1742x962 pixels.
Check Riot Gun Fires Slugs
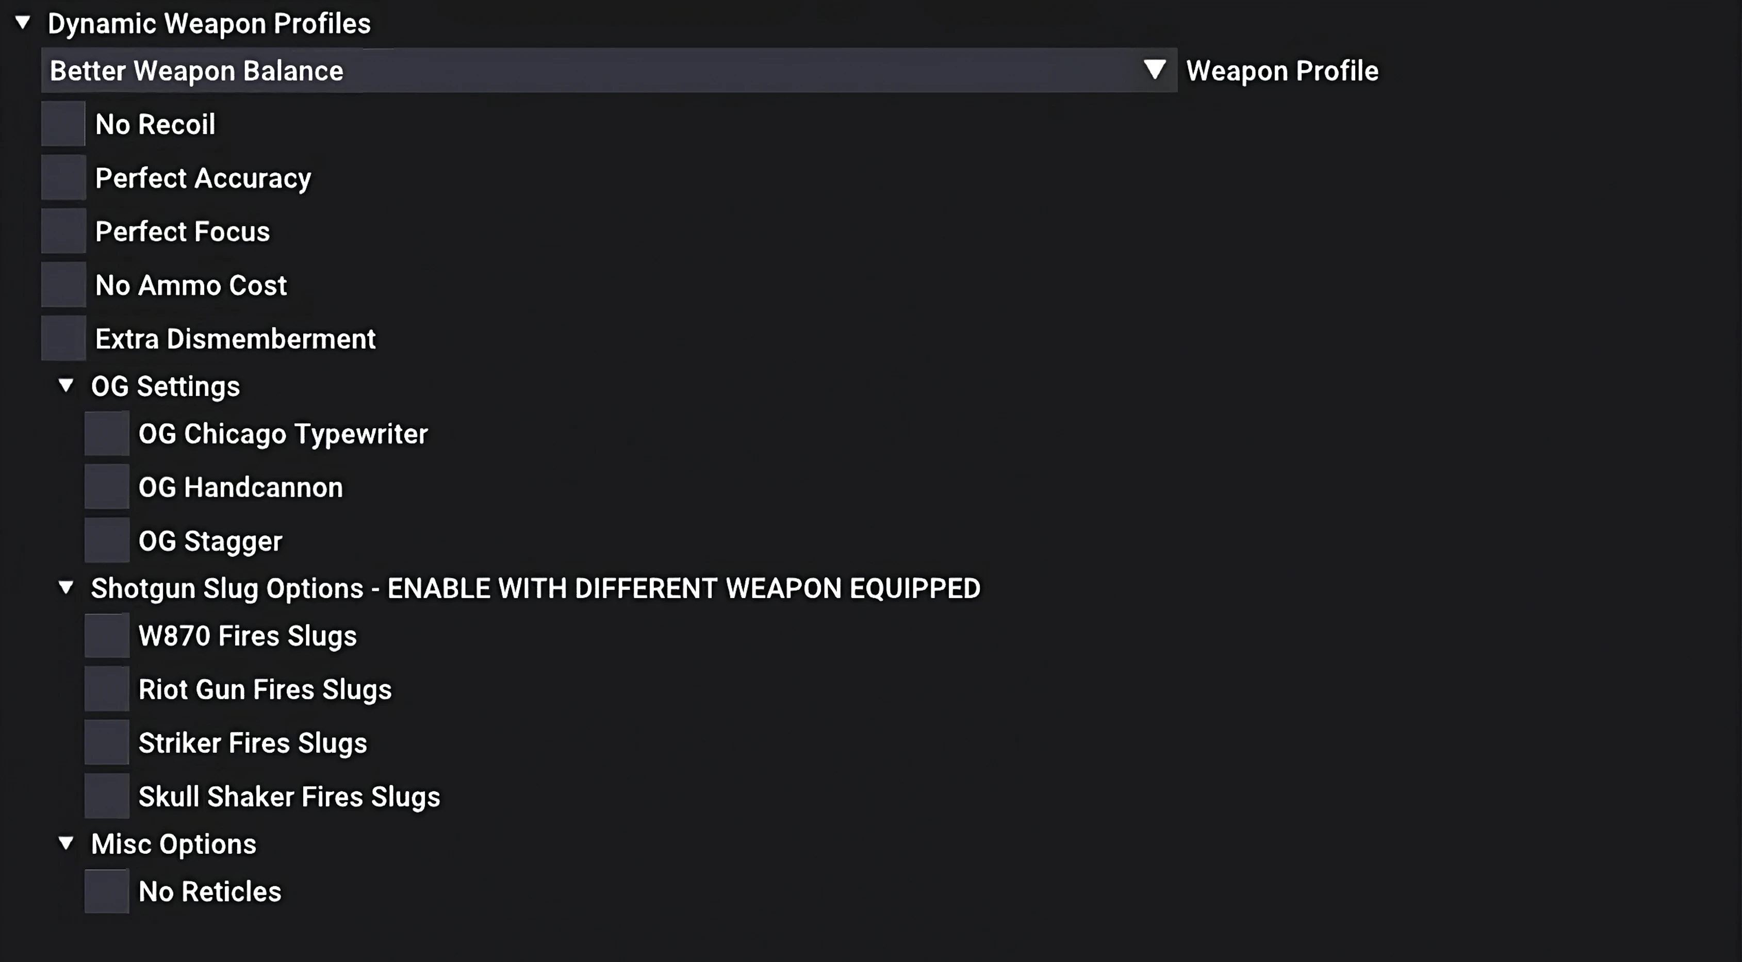tap(106, 689)
